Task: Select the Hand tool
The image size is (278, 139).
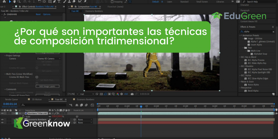Action: point(14,1)
